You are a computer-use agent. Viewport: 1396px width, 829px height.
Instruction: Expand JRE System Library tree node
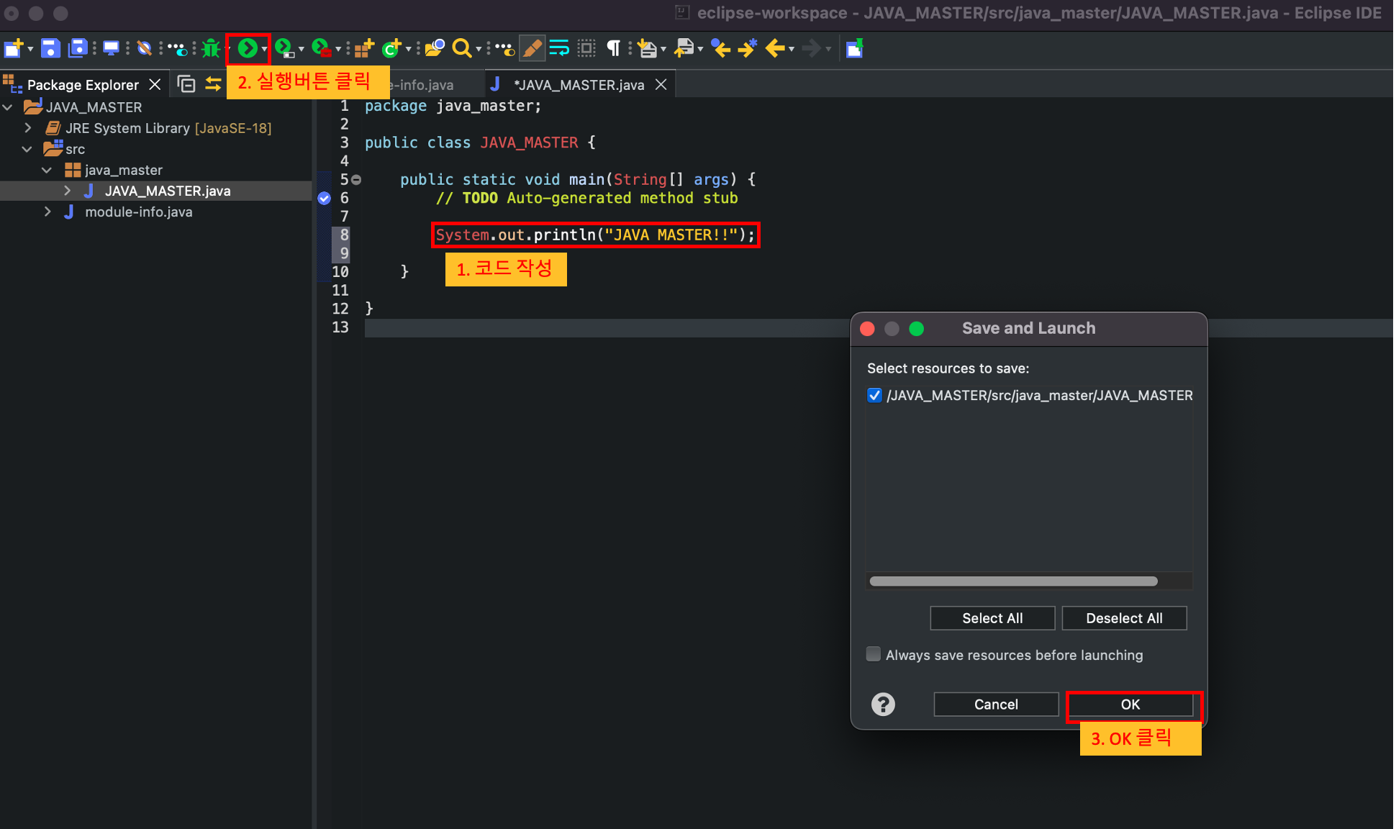[x=28, y=128]
